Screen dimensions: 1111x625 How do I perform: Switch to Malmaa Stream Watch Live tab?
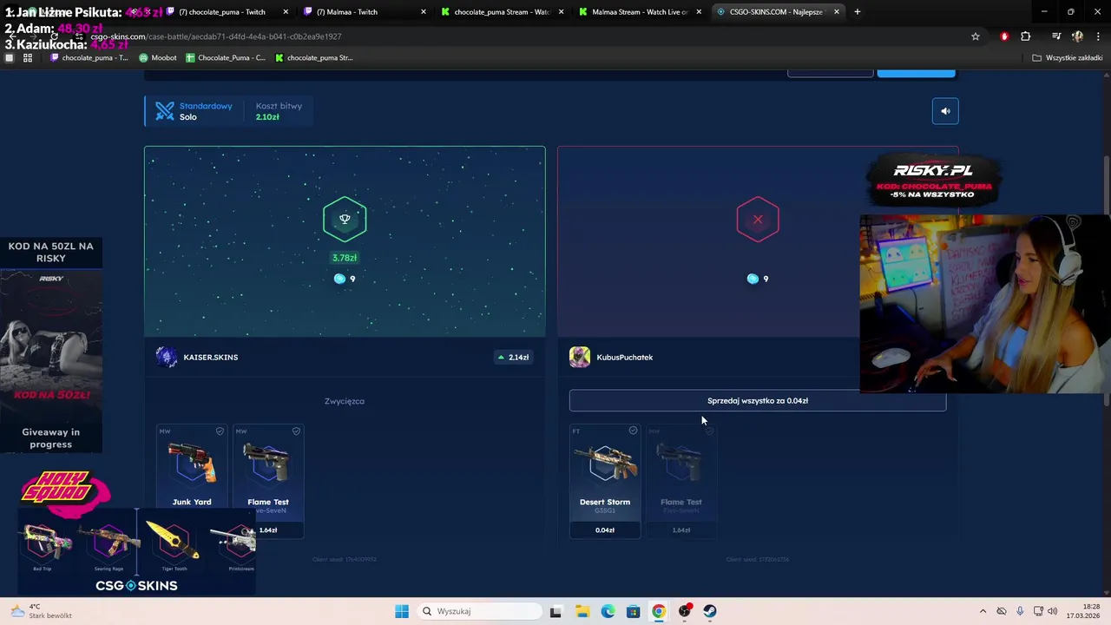coord(639,12)
